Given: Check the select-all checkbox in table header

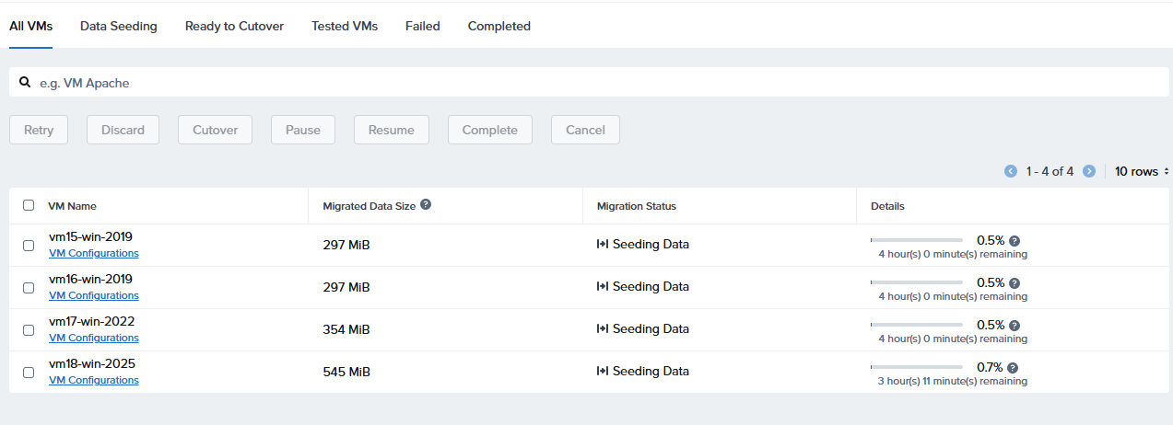Looking at the screenshot, I should coord(29,206).
